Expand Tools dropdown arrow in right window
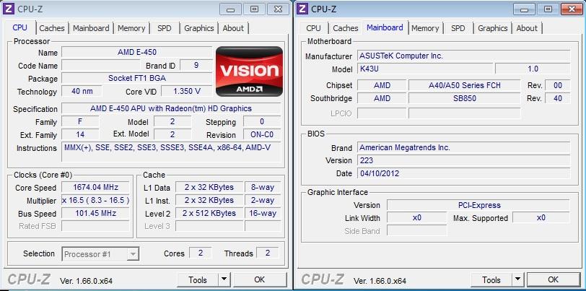Image resolution: width=586 pixels, height=291 pixels. pos(517,279)
